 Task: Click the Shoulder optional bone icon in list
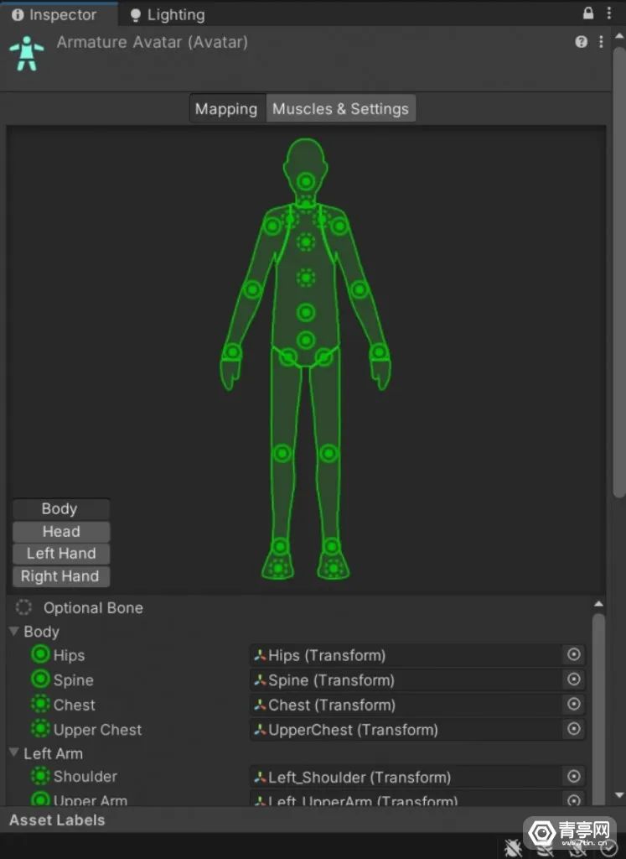coord(40,775)
